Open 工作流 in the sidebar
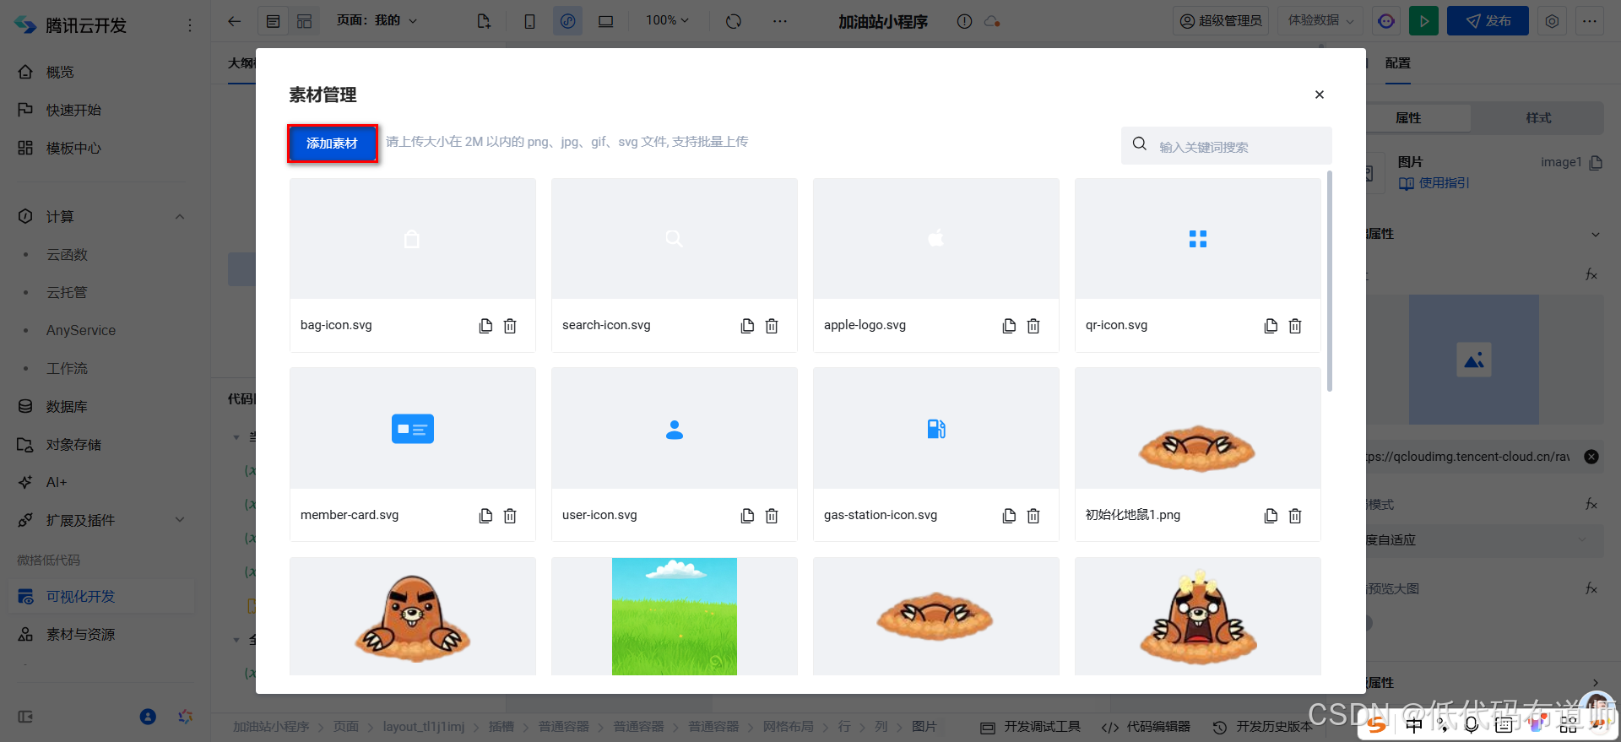This screenshot has width=1621, height=742. point(67,368)
